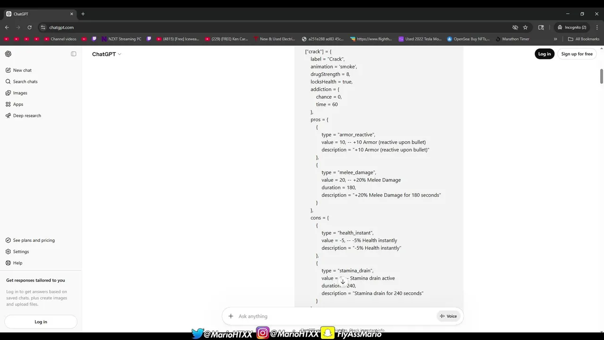Open a new browser tab
This screenshot has width=604, height=340.
pos(83,14)
